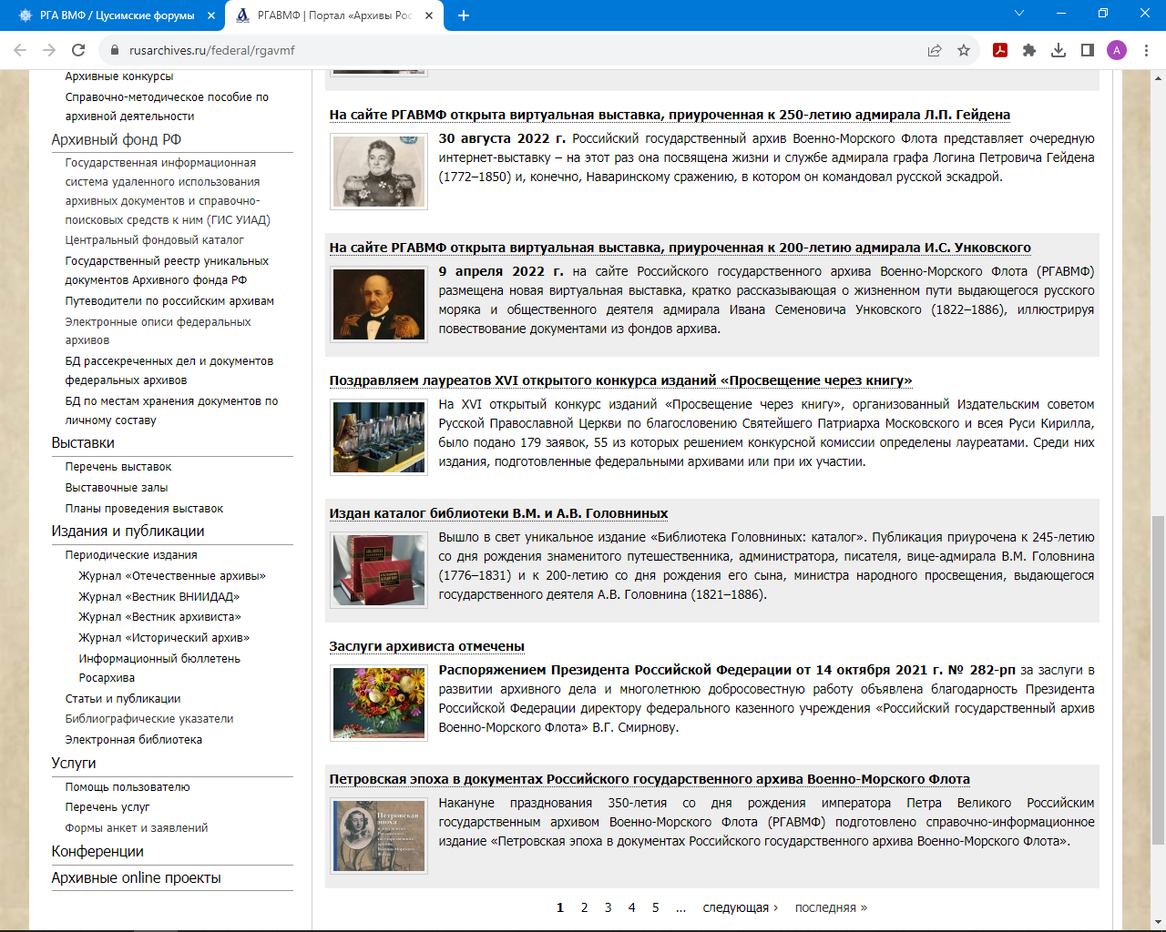
Task: Open Петровская эпоха book cover thumbnail
Action: 379,836
